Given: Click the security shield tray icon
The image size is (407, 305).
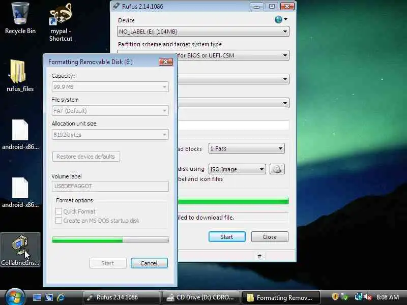Looking at the screenshot, I should pyautogui.click(x=335, y=297).
